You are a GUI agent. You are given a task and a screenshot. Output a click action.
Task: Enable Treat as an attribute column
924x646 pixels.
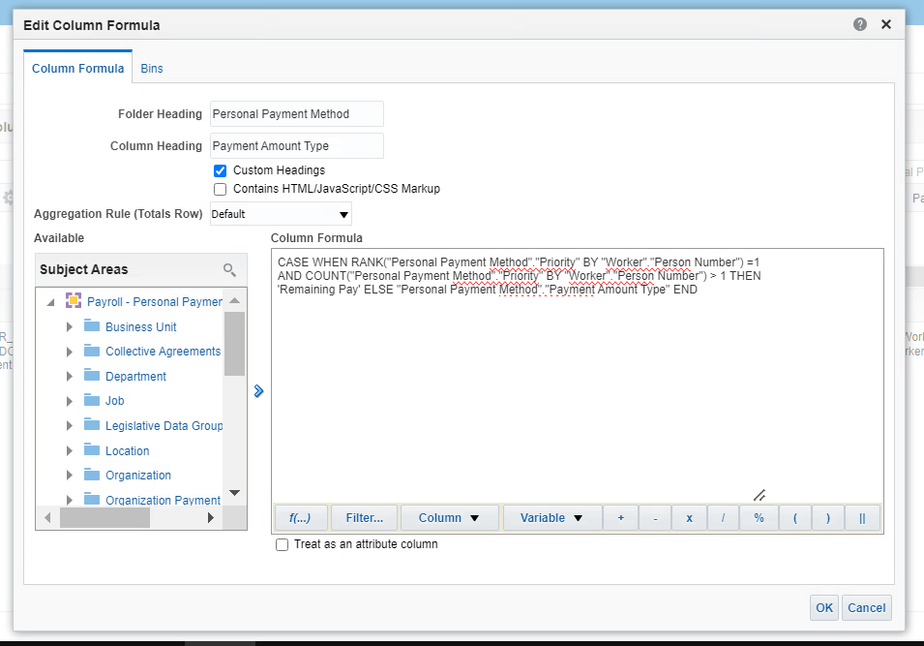pos(282,544)
